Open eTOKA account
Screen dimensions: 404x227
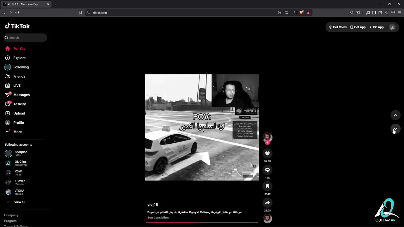tap(19, 192)
